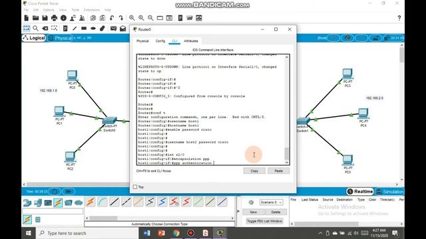426x239 pixels.
Task: Switch to Simulation mode
Action: coord(389,192)
